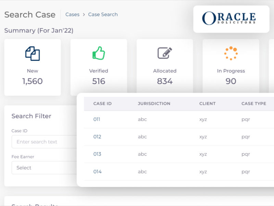
Task: Sort the table by CASE TYPE
Action: point(253,104)
